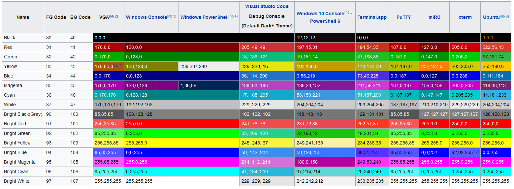The height and width of the screenshot is (189, 514).
Task: Select the 170,85,0 VGA yellow swatch
Action: [x=109, y=66]
